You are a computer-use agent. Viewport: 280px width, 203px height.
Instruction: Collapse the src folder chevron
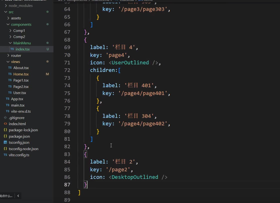[6, 12]
